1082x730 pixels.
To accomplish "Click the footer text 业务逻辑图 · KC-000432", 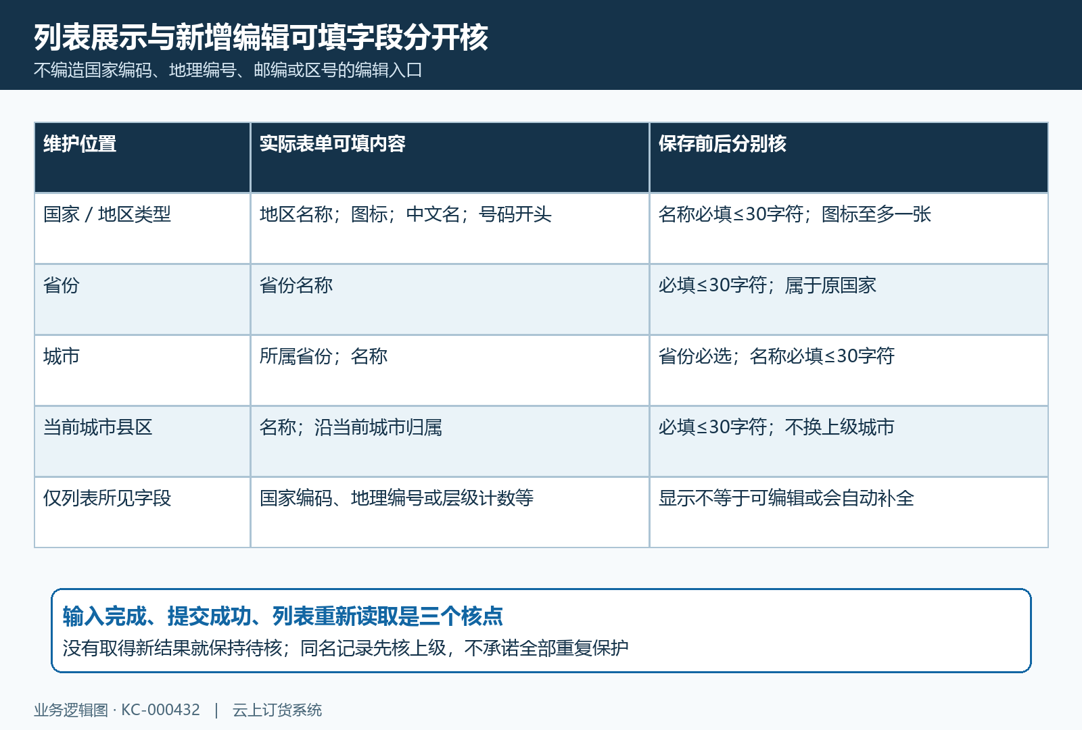I will (117, 710).
